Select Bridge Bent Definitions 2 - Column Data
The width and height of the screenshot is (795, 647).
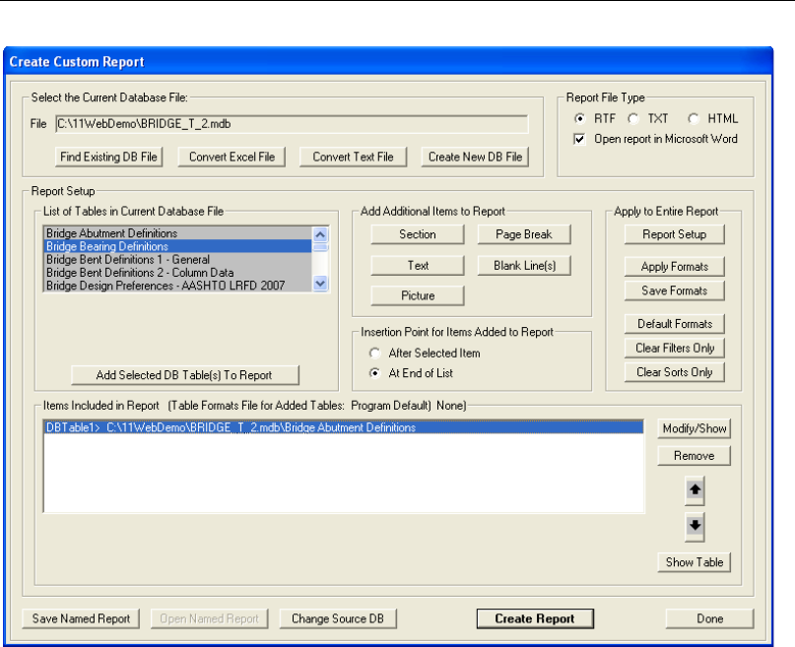tap(178, 273)
